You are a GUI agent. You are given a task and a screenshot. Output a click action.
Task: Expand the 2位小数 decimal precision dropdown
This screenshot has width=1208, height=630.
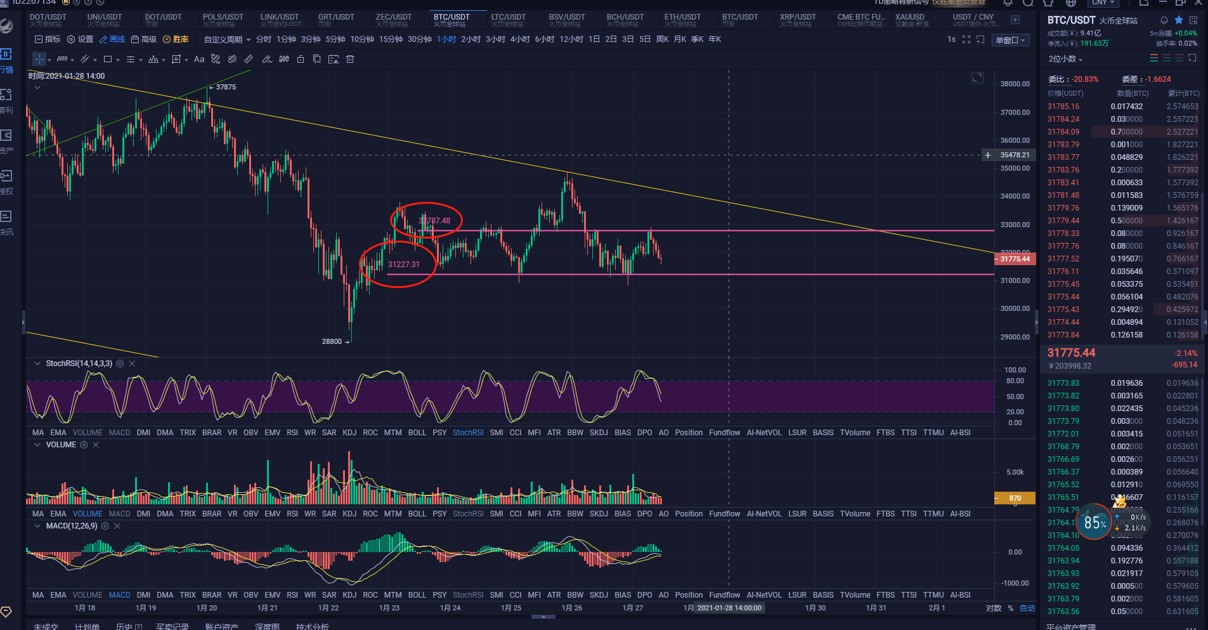(1065, 59)
